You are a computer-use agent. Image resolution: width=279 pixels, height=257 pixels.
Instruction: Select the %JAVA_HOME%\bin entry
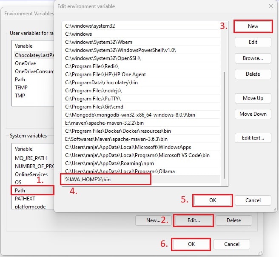pos(141,180)
